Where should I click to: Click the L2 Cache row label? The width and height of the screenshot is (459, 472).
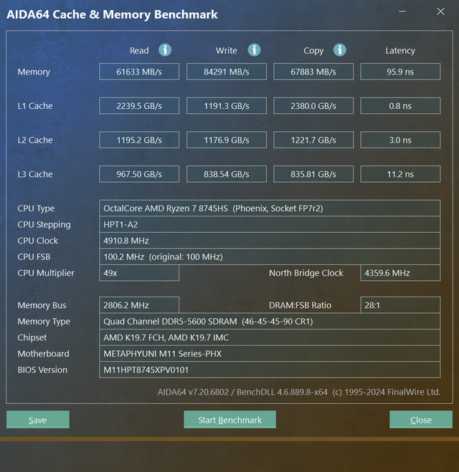pyautogui.click(x=35, y=140)
